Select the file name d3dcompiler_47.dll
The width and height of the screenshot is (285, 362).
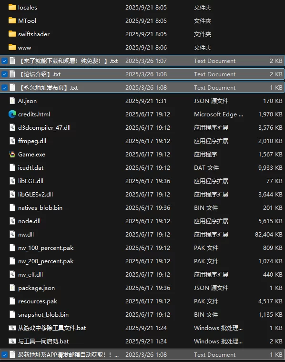(44, 128)
